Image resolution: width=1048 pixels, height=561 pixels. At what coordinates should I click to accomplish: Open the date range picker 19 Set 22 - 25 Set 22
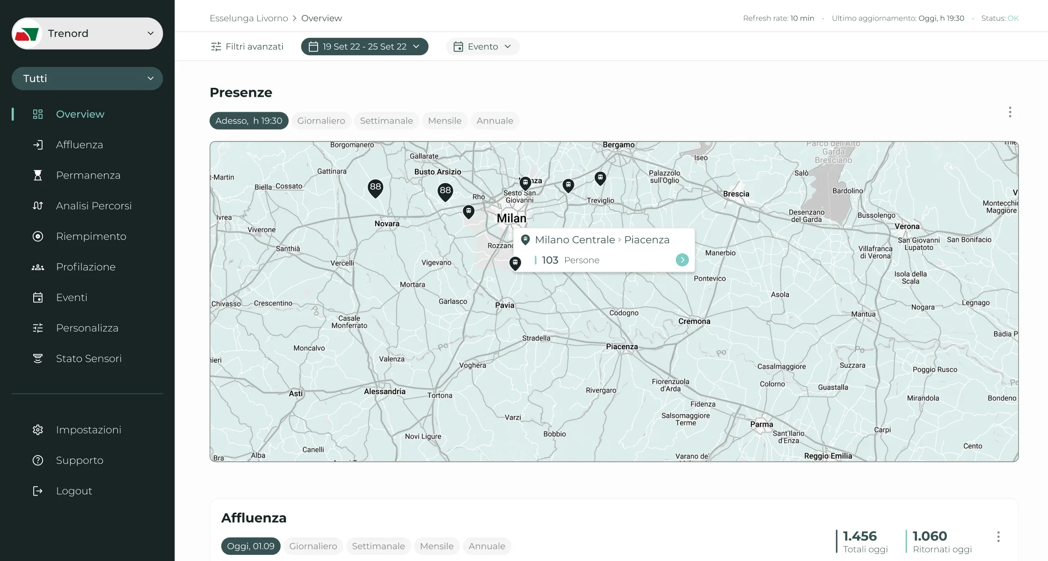pos(364,46)
